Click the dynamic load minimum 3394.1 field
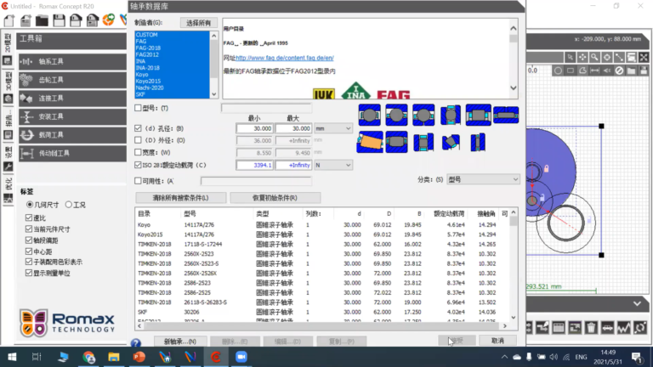Screen dimensions: 653x367 coord(254,165)
